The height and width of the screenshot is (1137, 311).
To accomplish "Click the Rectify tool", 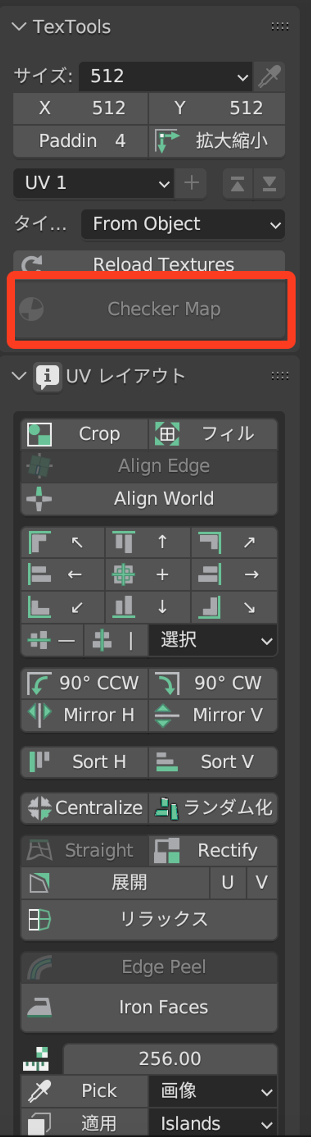I will [213, 851].
